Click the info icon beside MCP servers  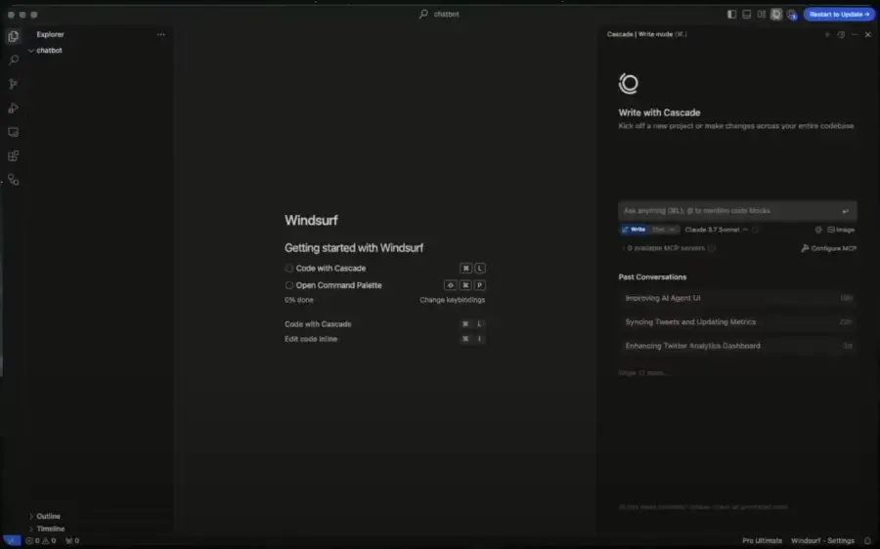pos(712,248)
